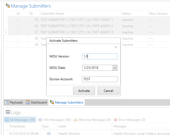
Task: Click the info icon in the log row
Action: click(49, 133)
